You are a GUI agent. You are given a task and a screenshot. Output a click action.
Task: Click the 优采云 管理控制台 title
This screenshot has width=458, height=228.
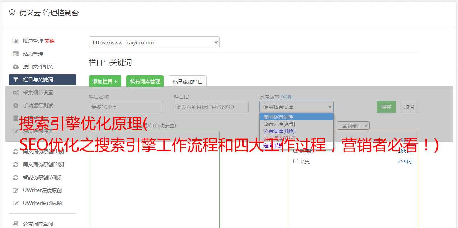pyautogui.click(x=49, y=13)
